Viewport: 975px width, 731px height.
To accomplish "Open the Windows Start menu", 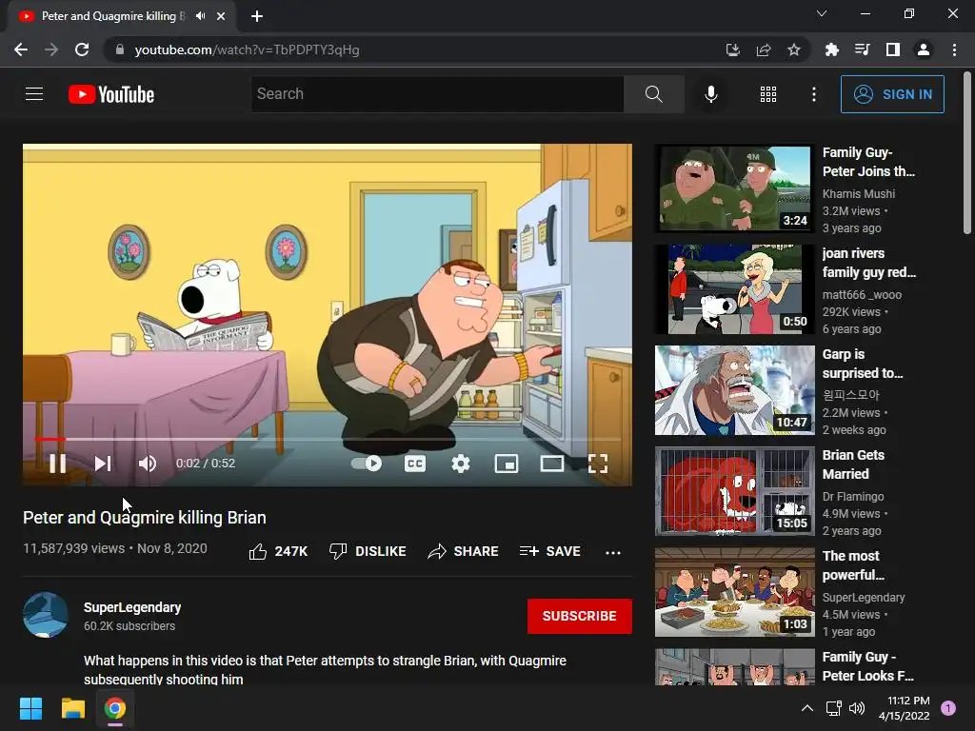I will pyautogui.click(x=30, y=708).
